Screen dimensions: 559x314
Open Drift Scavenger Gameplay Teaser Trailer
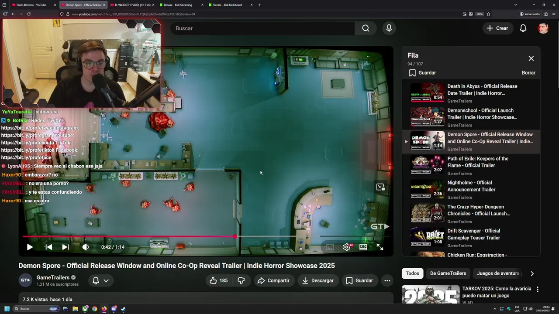(x=471, y=238)
